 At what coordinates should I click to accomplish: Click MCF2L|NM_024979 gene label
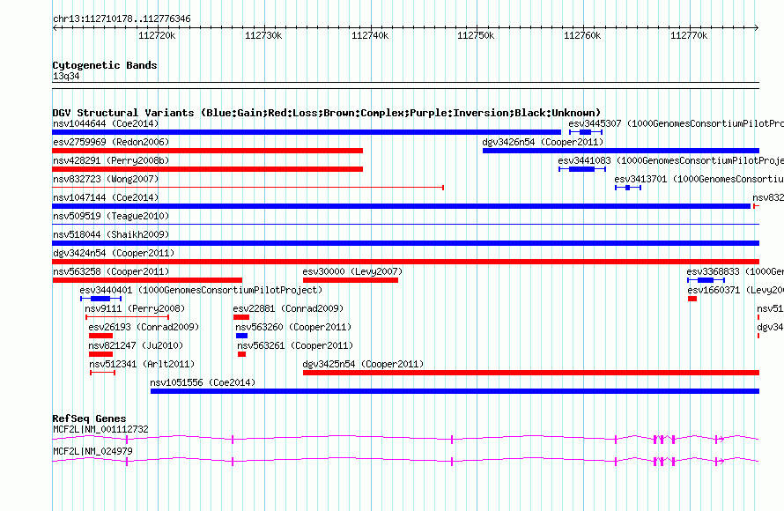[x=93, y=451]
